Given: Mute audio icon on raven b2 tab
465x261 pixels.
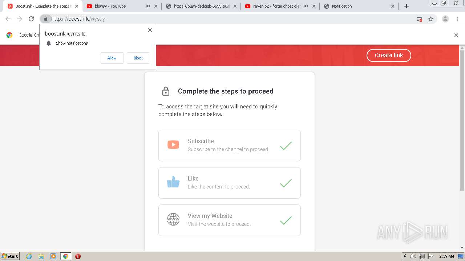Looking at the screenshot, I should [x=306, y=6].
